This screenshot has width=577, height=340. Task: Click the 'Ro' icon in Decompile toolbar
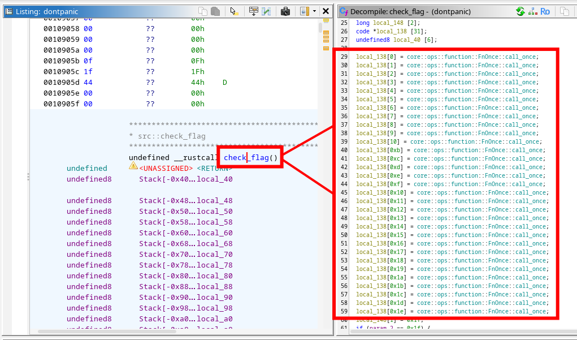[545, 11]
